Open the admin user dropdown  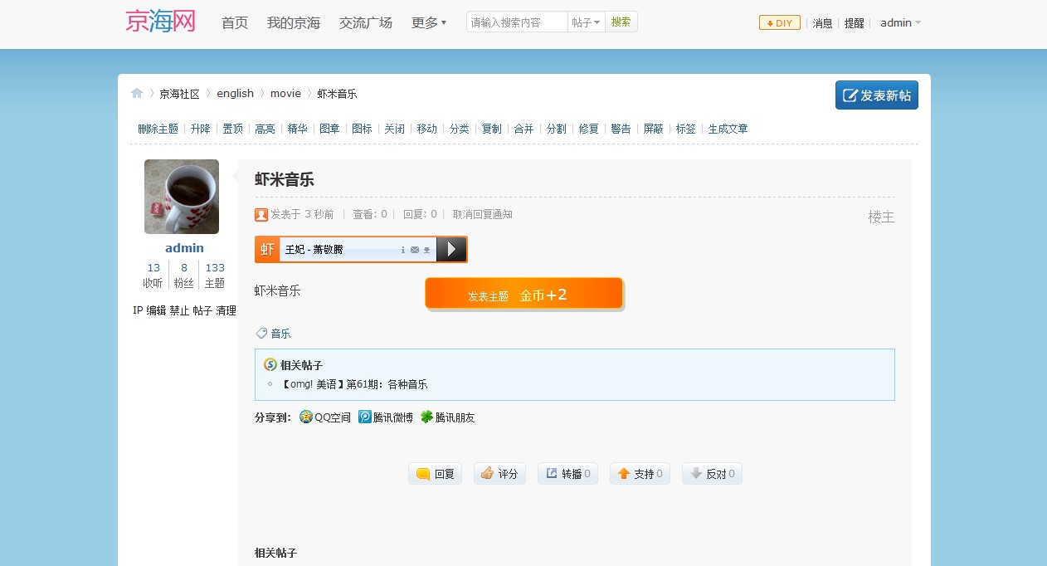tap(900, 23)
